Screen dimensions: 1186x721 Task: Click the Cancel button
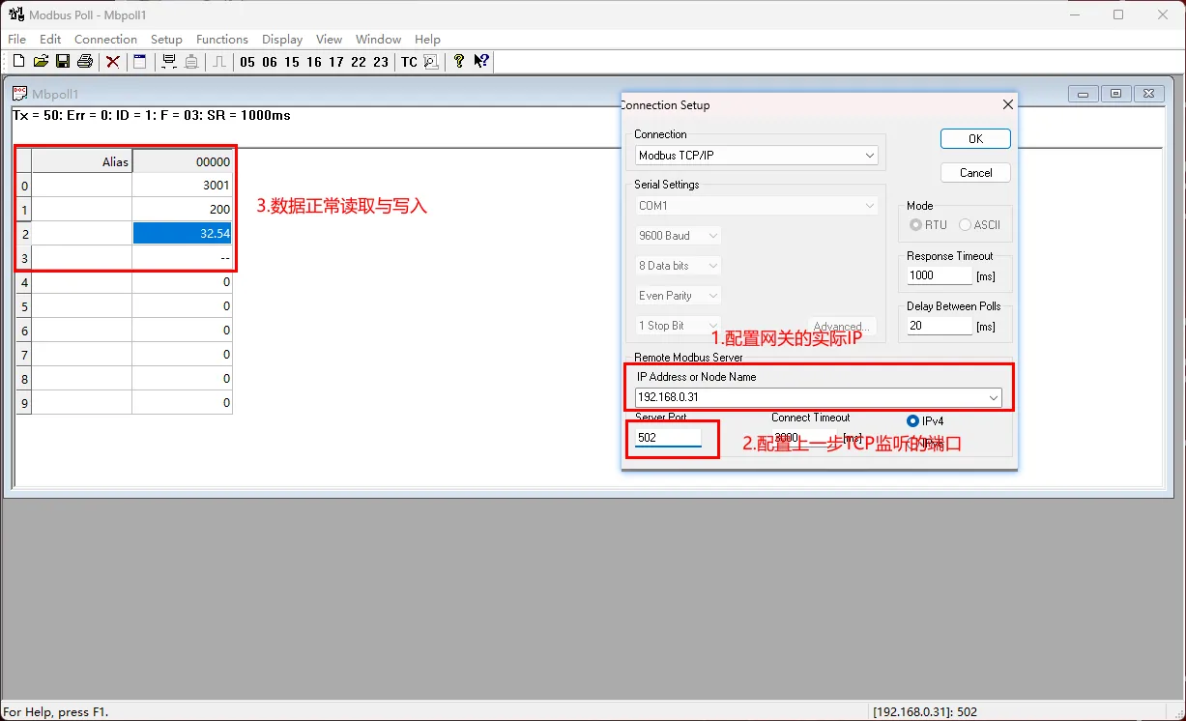tap(975, 172)
